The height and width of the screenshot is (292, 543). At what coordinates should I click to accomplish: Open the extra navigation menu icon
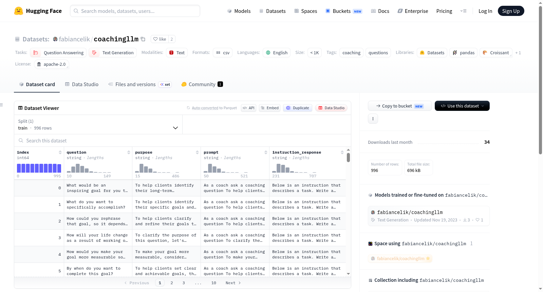(463, 11)
